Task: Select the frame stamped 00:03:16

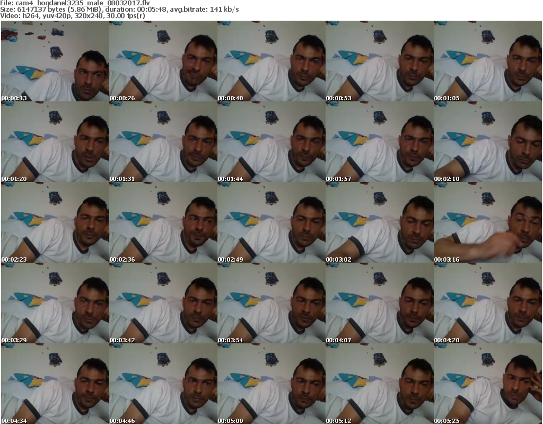Action: 488,222
